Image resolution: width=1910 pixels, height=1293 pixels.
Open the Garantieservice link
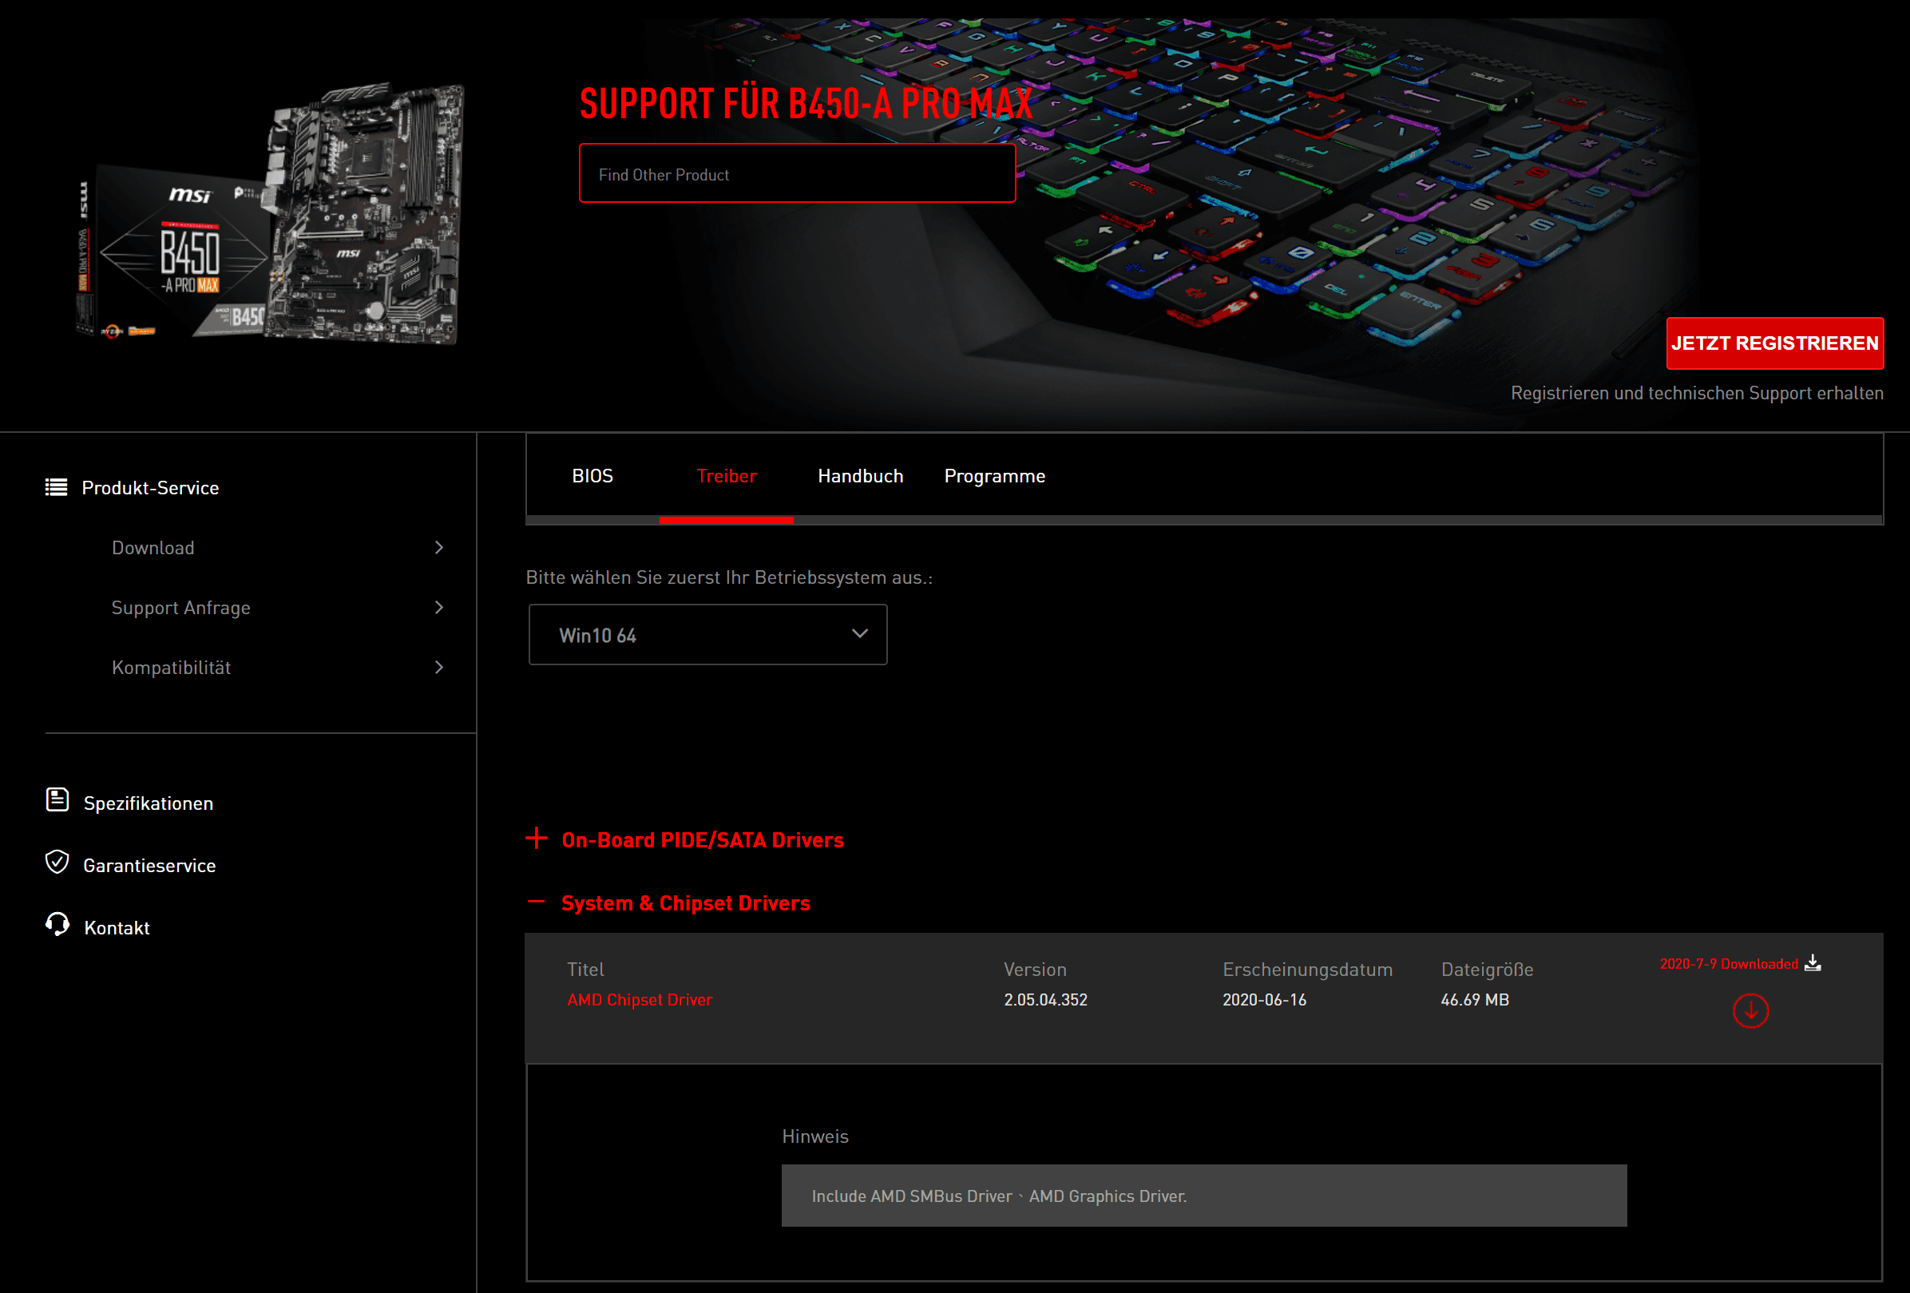point(149,866)
